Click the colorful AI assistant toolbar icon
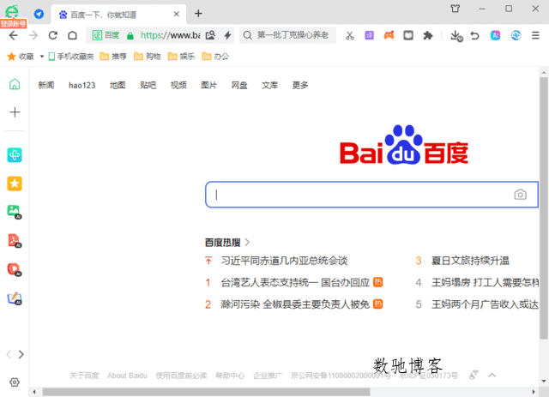 [x=495, y=35]
